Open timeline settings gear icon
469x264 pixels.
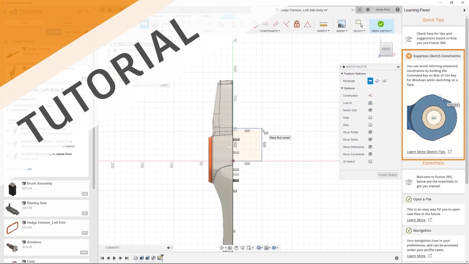click(x=396, y=258)
